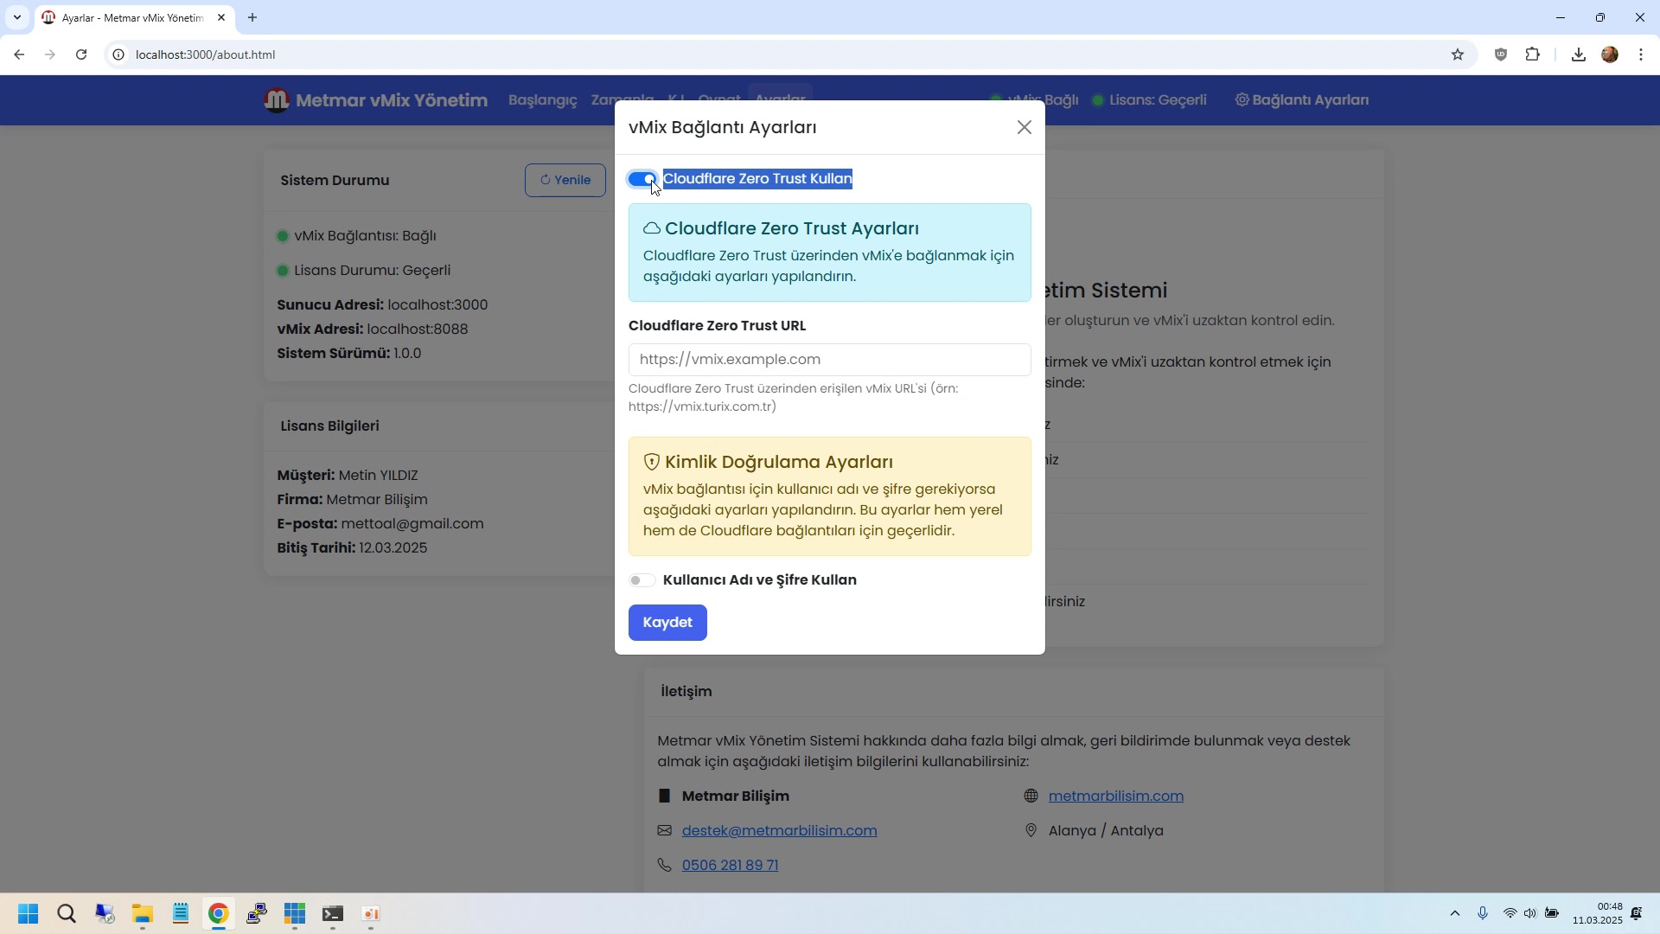1660x934 pixels.
Task: Open Bağlantı Ayarları in the navbar
Action: point(1302,100)
